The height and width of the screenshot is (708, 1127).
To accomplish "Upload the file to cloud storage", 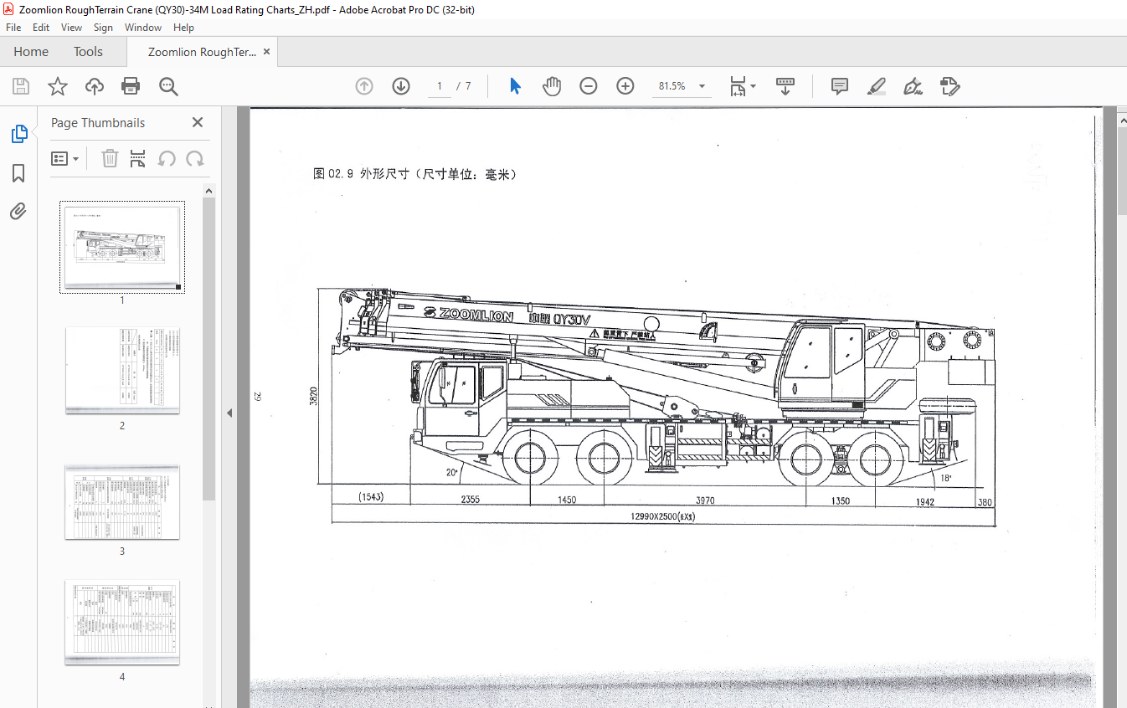I will pyautogui.click(x=95, y=86).
